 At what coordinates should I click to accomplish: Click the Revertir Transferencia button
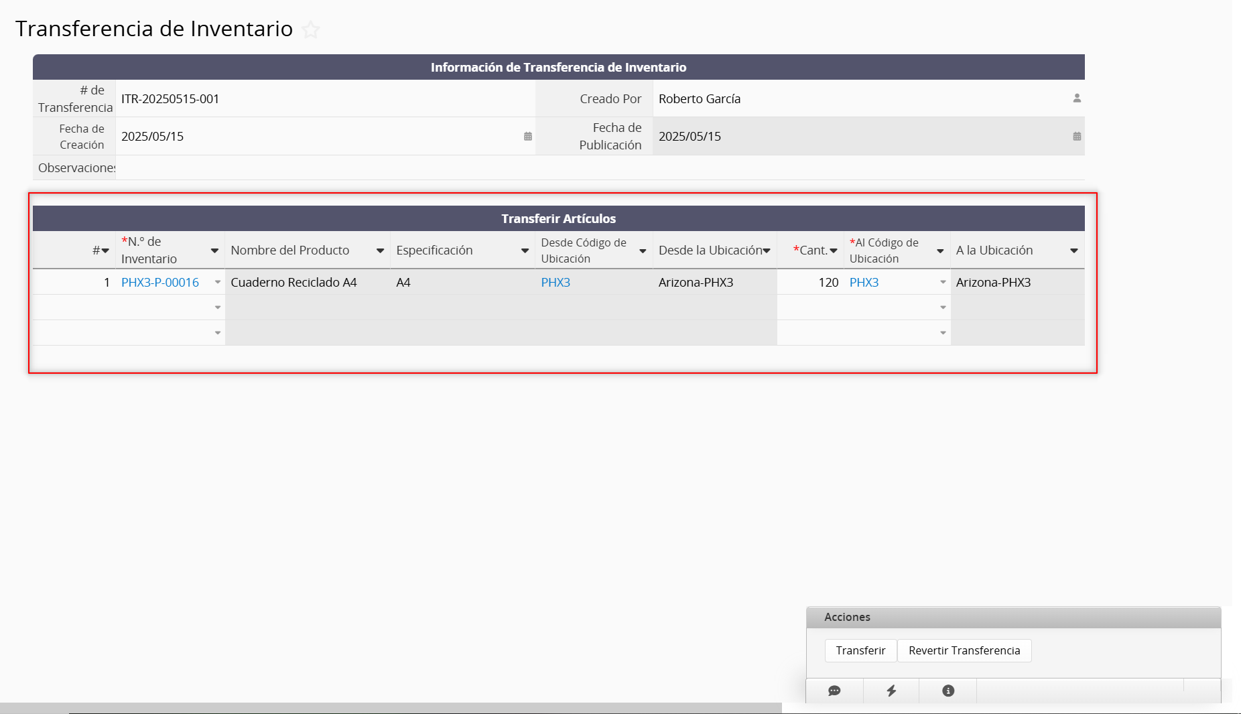[x=964, y=650]
